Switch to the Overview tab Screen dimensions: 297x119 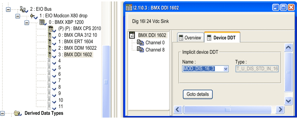click(x=190, y=38)
